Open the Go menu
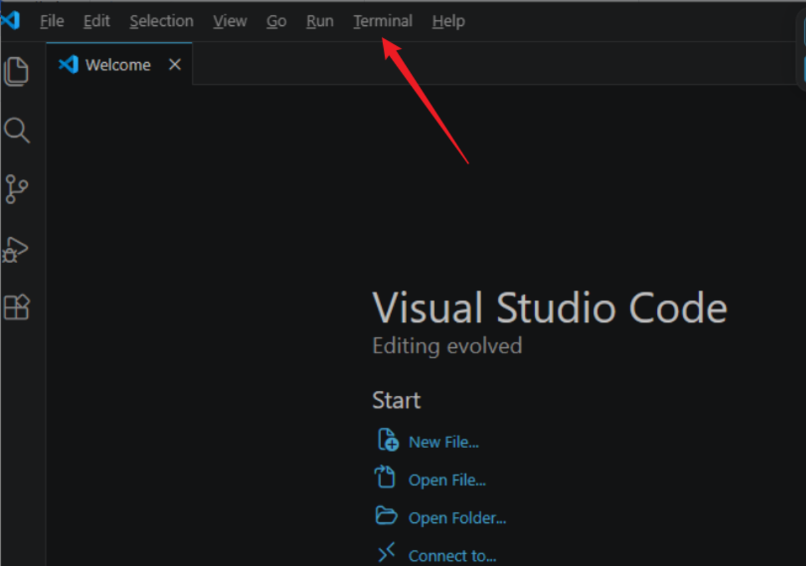This screenshot has width=806, height=566. [x=276, y=21]
